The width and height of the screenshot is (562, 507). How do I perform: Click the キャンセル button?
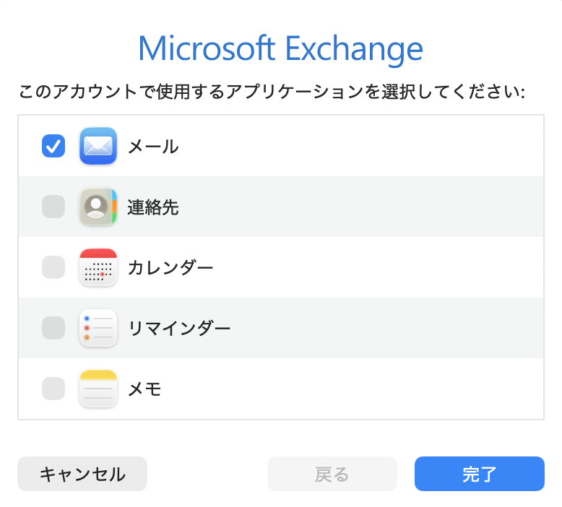tap(82, 474)
